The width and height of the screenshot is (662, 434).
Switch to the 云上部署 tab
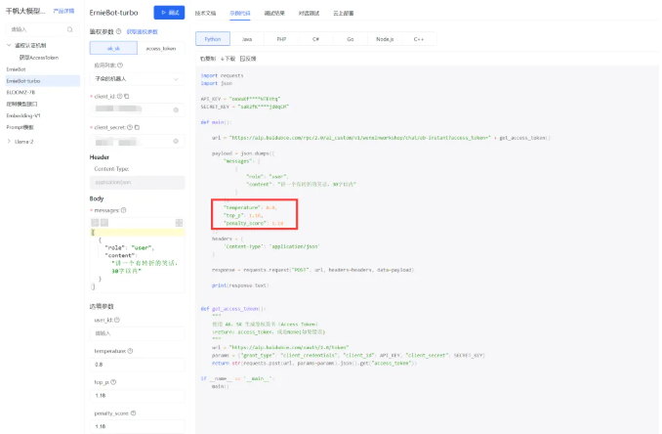pyautogui.click(x=344, y=13)
